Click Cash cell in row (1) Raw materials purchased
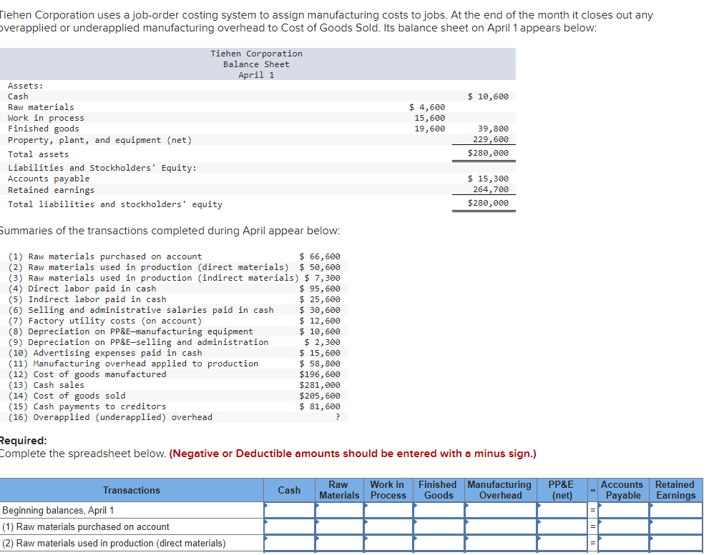 289,526
